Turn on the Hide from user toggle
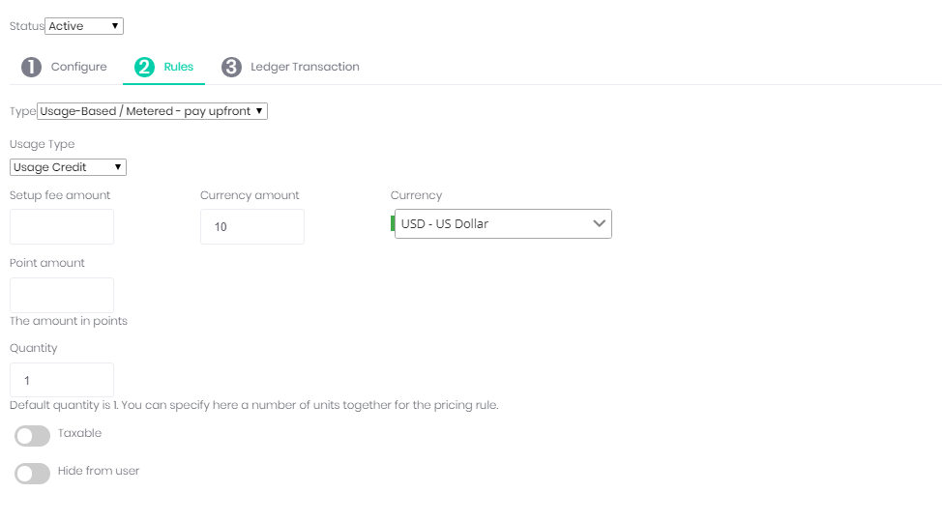 (32, 474)
